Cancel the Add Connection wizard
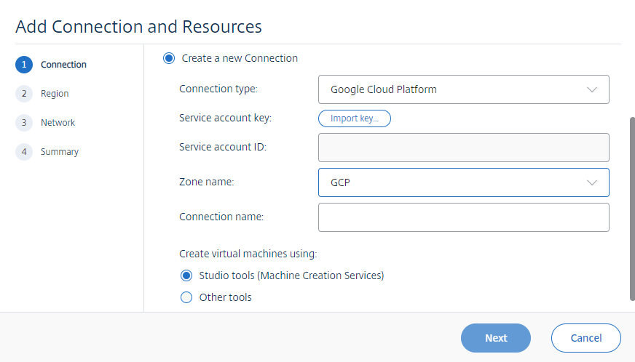 (585, 338)
